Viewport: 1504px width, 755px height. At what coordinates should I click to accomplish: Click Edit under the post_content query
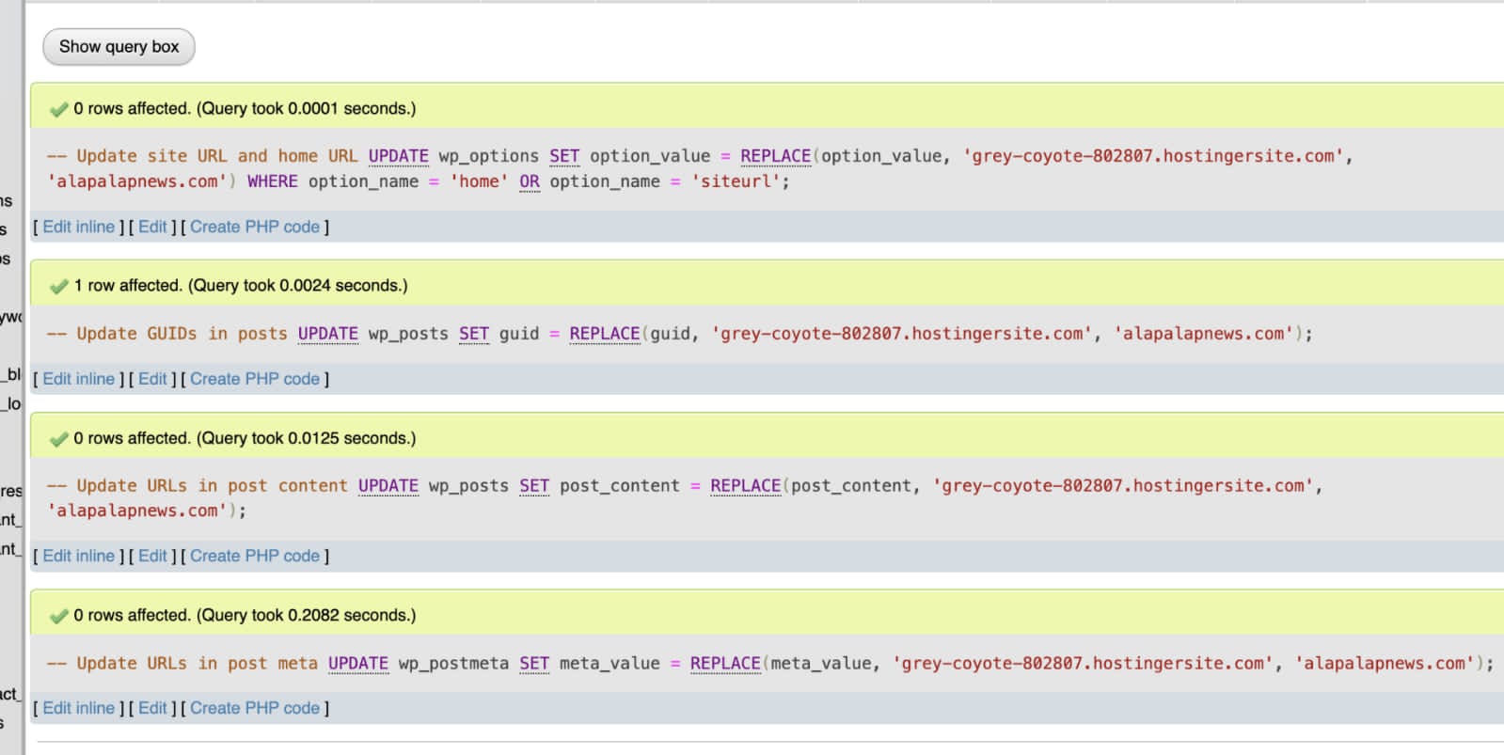152,556
